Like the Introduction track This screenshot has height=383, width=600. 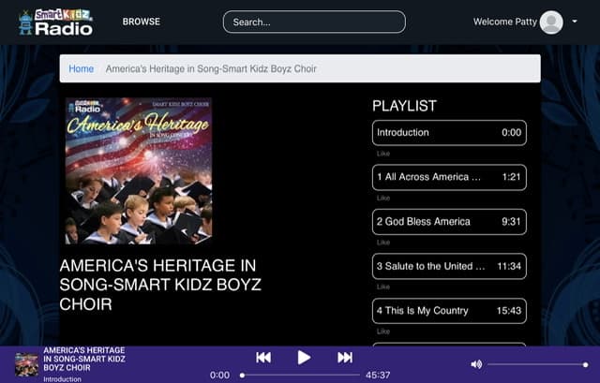pyautogui.click(x=383, y=154)
